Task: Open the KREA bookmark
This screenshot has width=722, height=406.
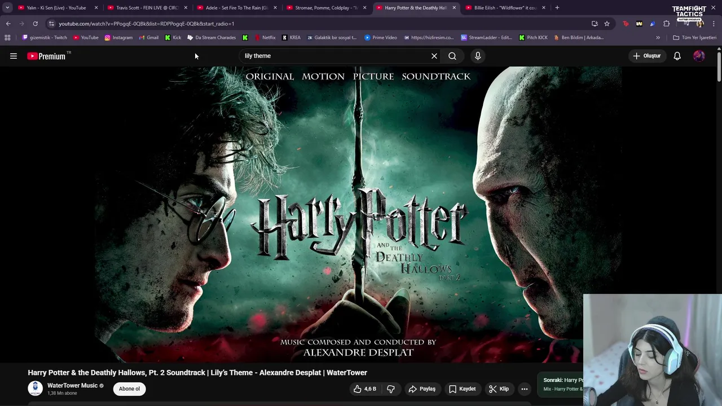Action: pyautogui.click(x=291, y=38)
